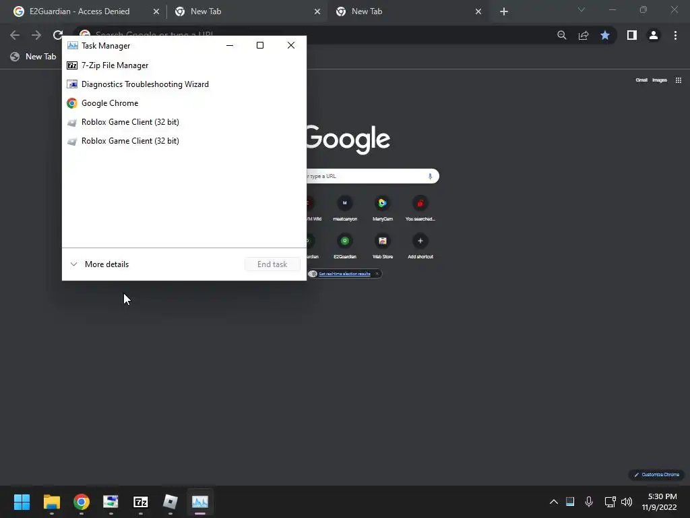Open Gmail link on Google page
The height and width of the screenshot is (518, 690).
[x=641, y=80]
